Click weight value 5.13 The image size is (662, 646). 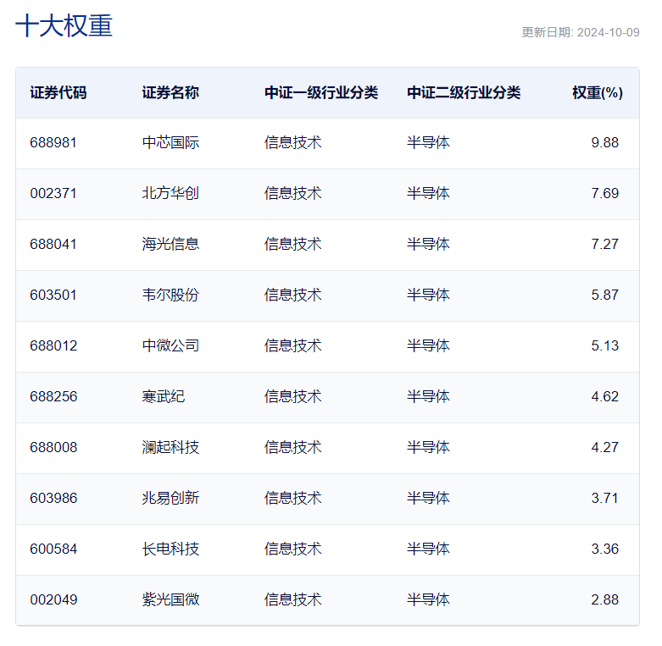[x=604, y=345]
